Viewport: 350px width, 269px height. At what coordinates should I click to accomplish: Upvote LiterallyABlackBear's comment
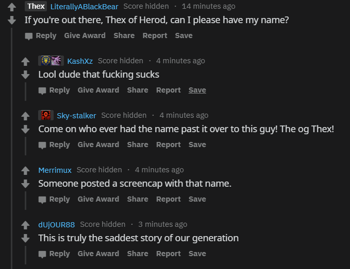pyautogui.click(x=11, y=7)
